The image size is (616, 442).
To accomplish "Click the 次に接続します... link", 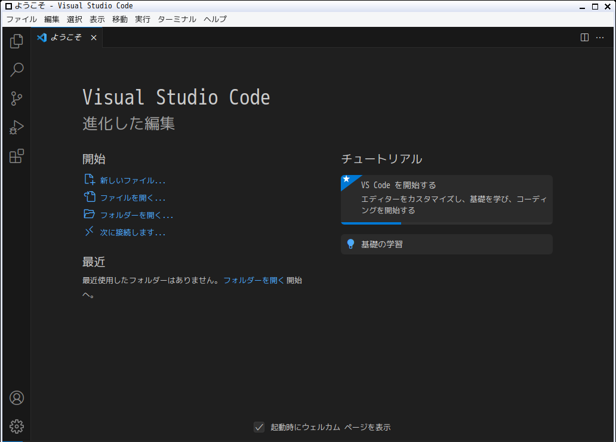I will pos(133,232).
